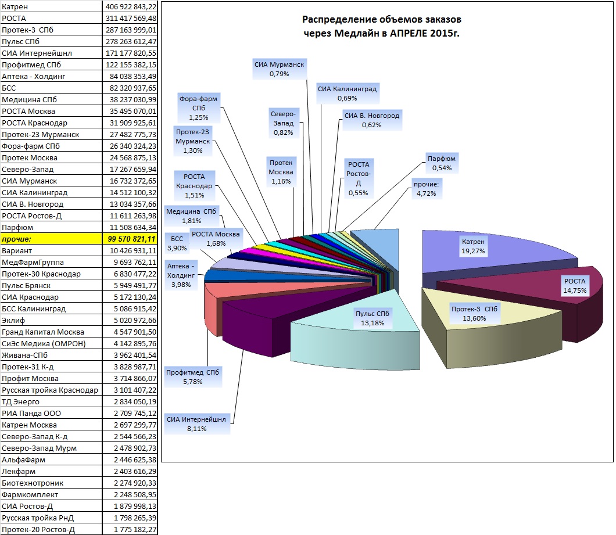The width and height of the screenshot is (616, 535).
Task: Click the Профитмед СПб table cell
Action: click(51, 64)
